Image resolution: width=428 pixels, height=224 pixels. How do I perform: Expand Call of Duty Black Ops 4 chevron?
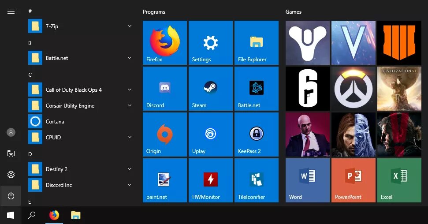tap(130, 90)
